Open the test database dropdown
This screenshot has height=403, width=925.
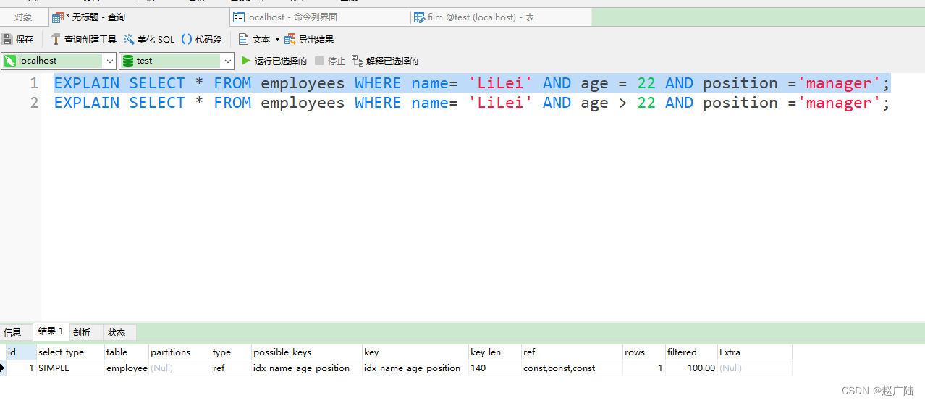point(228,61)
